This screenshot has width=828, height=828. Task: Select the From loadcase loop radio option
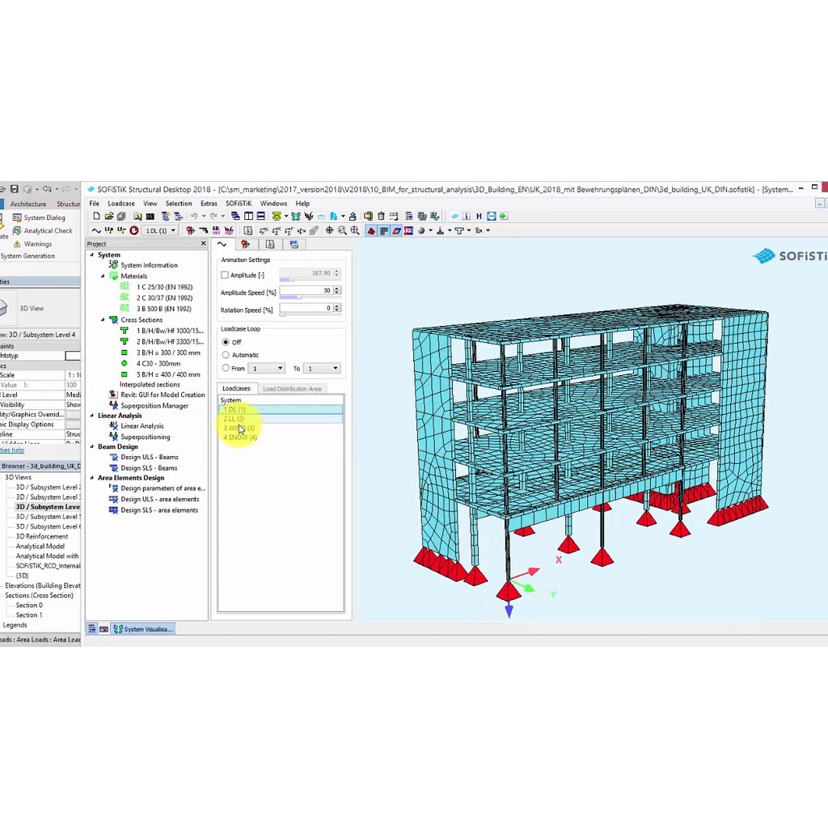(226, 368)
